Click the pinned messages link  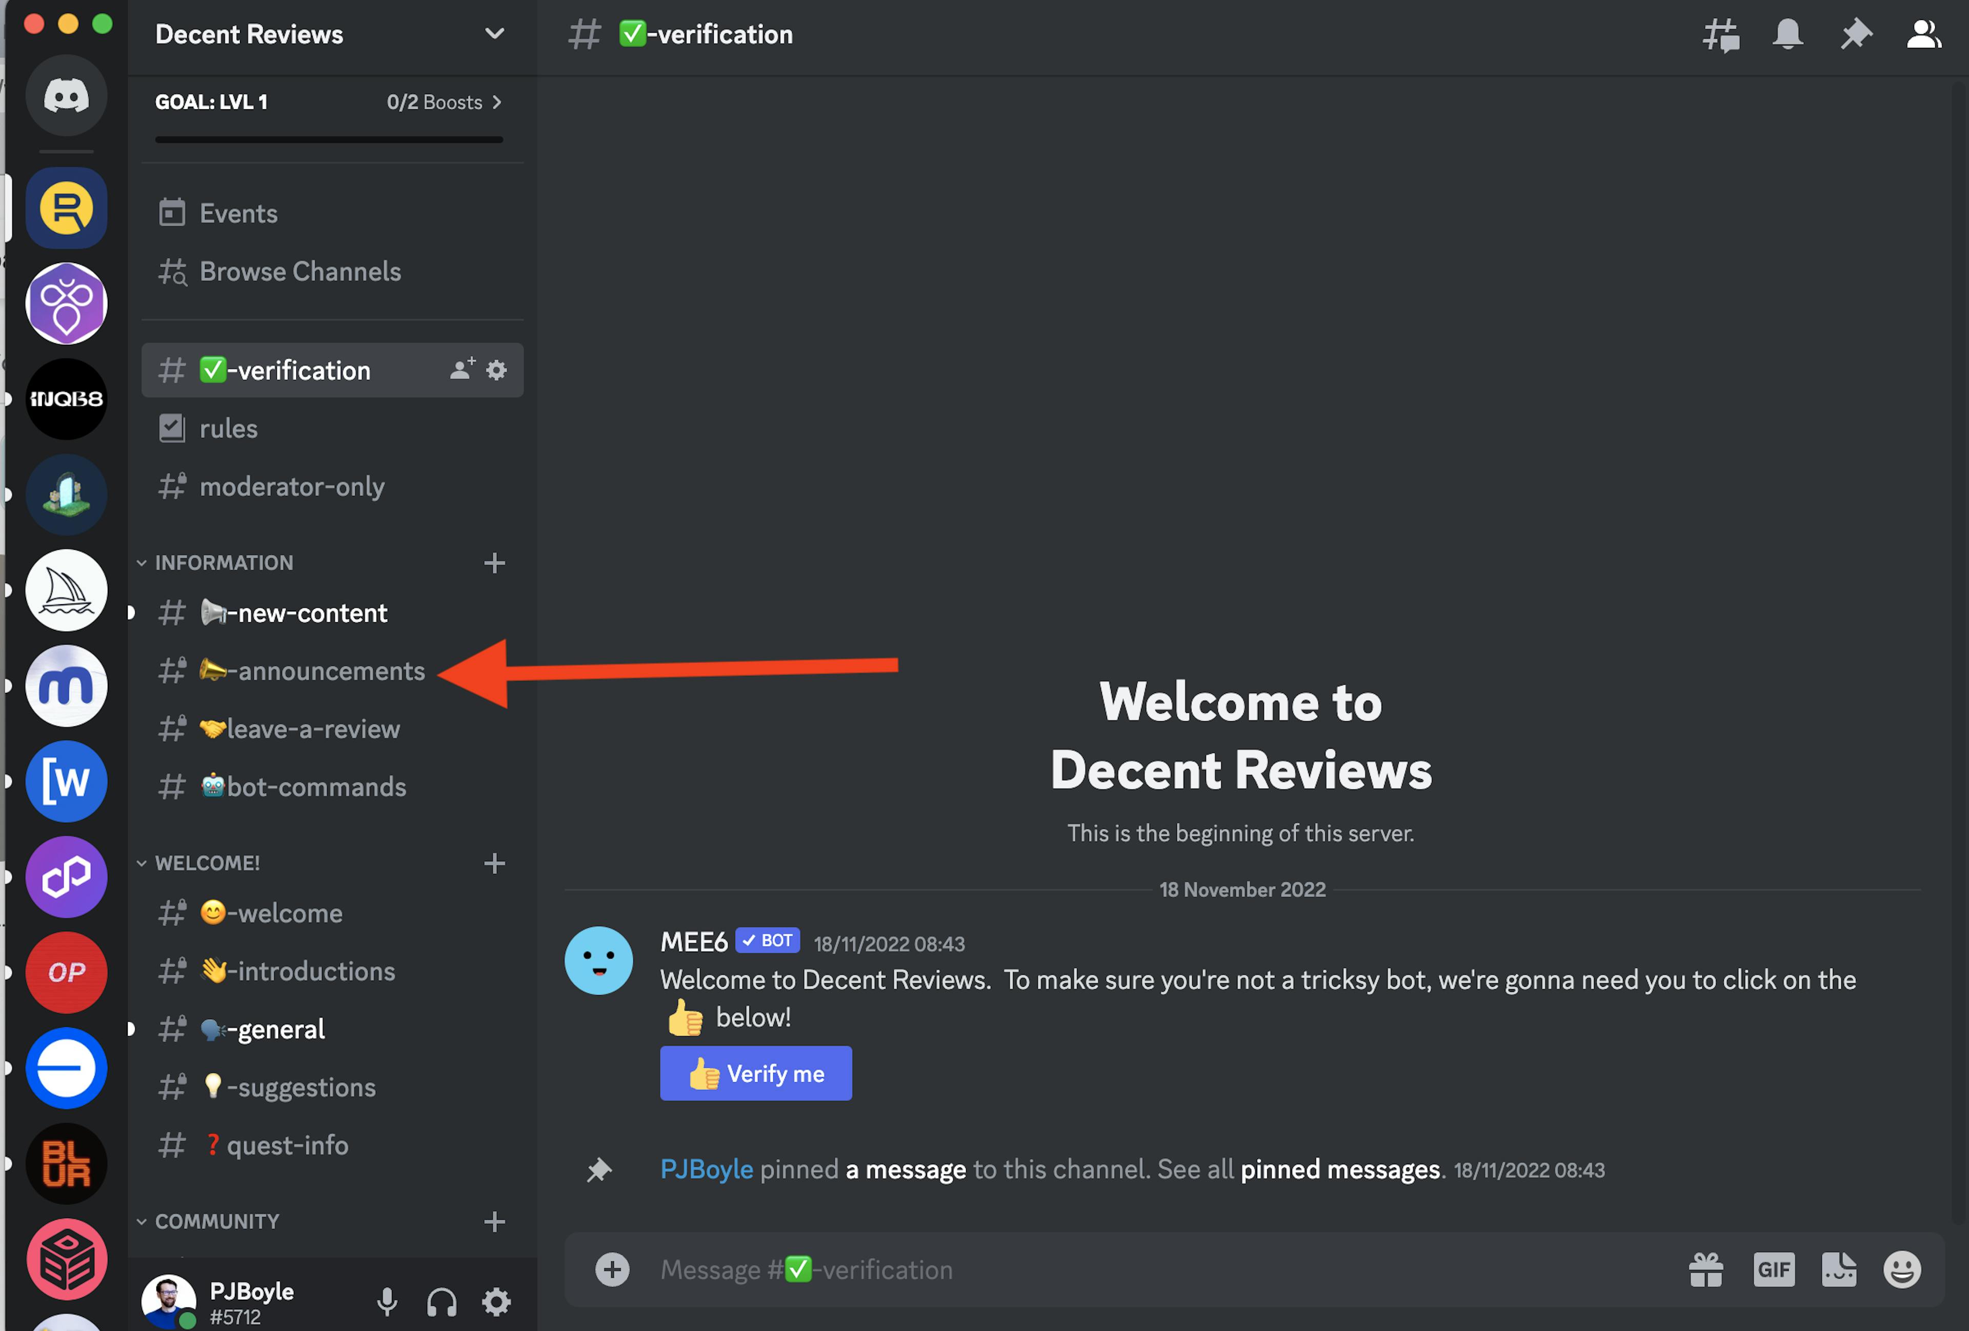pyautogui.click(x=1339, y=1169)
